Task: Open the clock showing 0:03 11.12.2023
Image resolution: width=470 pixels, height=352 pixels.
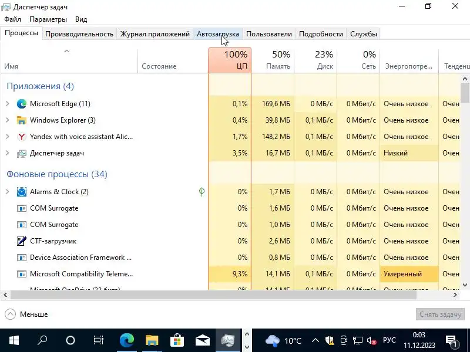Action: tap(419, 341)
